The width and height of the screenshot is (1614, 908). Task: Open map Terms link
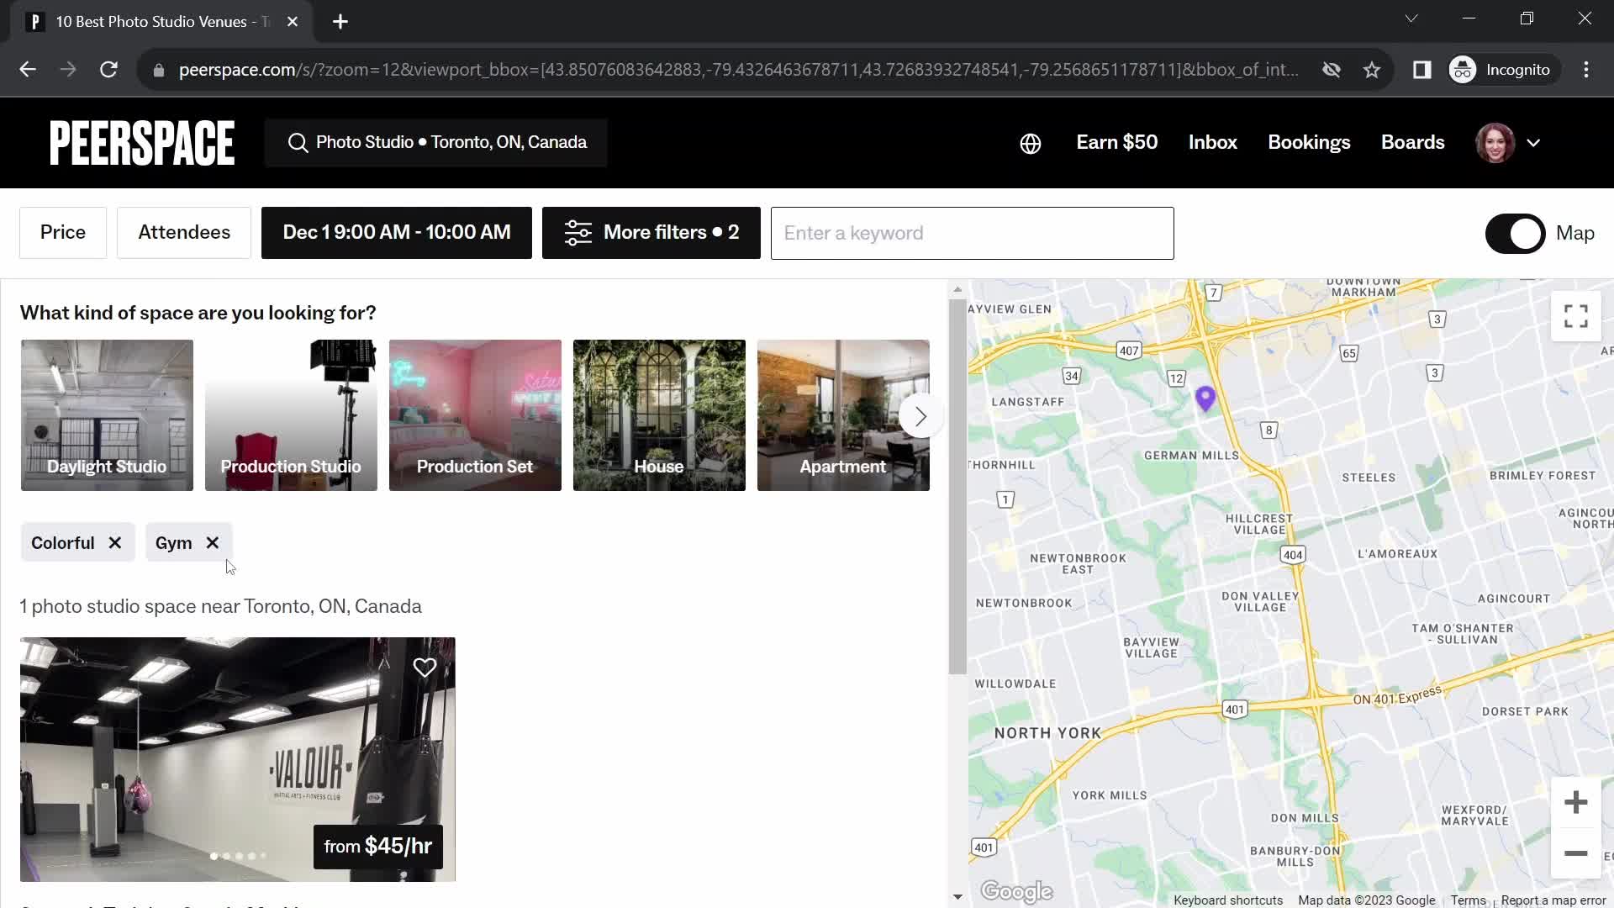point(1468,900)
